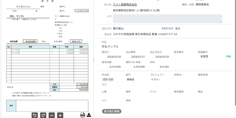Click the invoice total box ¥4,510,000

click(x=30, y=41)
